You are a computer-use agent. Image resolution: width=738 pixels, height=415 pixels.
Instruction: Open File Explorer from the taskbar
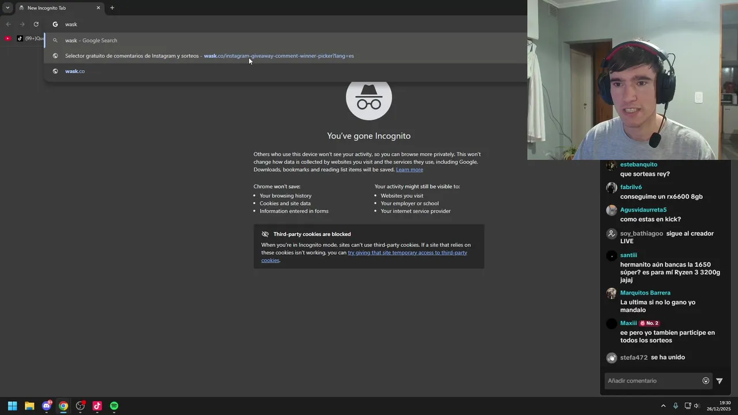(x=29, y=406)
